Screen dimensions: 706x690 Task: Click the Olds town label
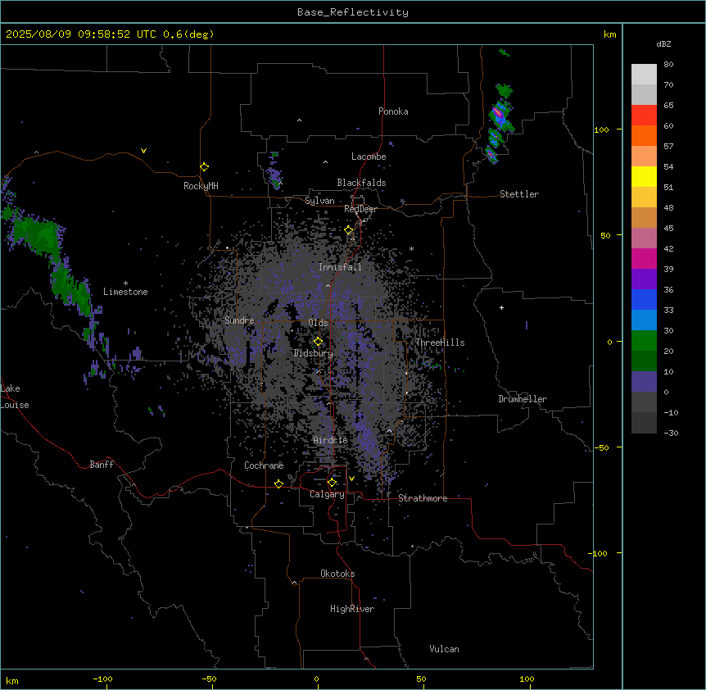318,323
